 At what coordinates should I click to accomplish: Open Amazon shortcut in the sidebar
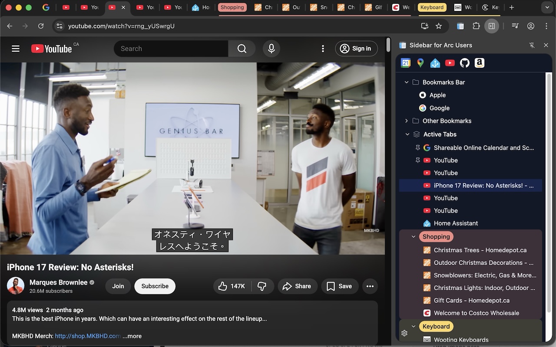(x=480, y=63)
